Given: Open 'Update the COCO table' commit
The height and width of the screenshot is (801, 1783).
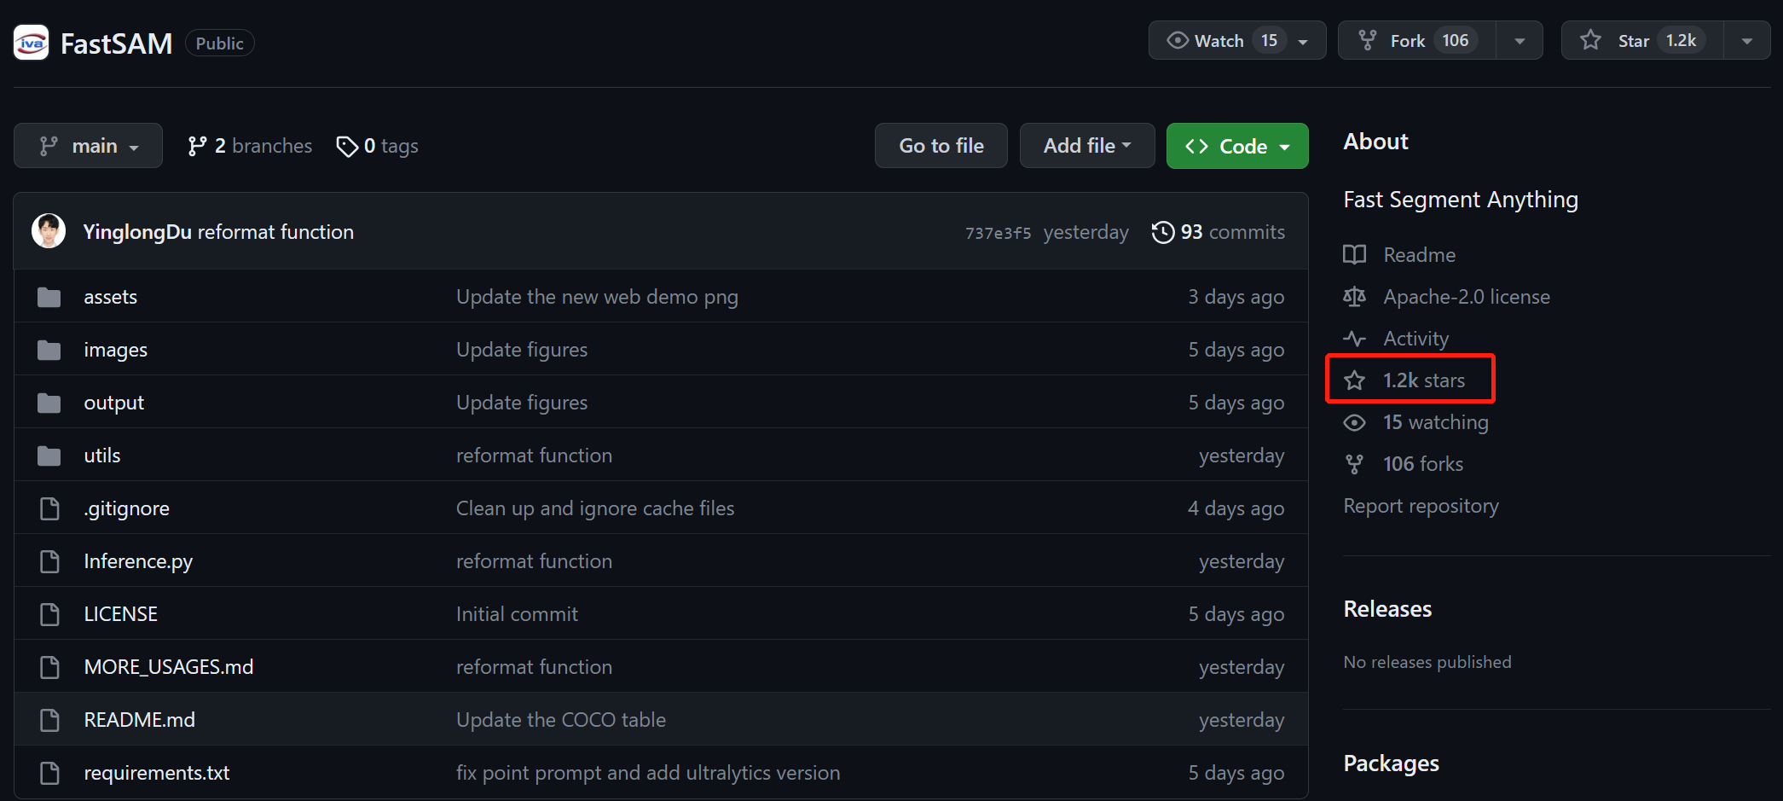Looking at the screenshot, I should (561, 720).
